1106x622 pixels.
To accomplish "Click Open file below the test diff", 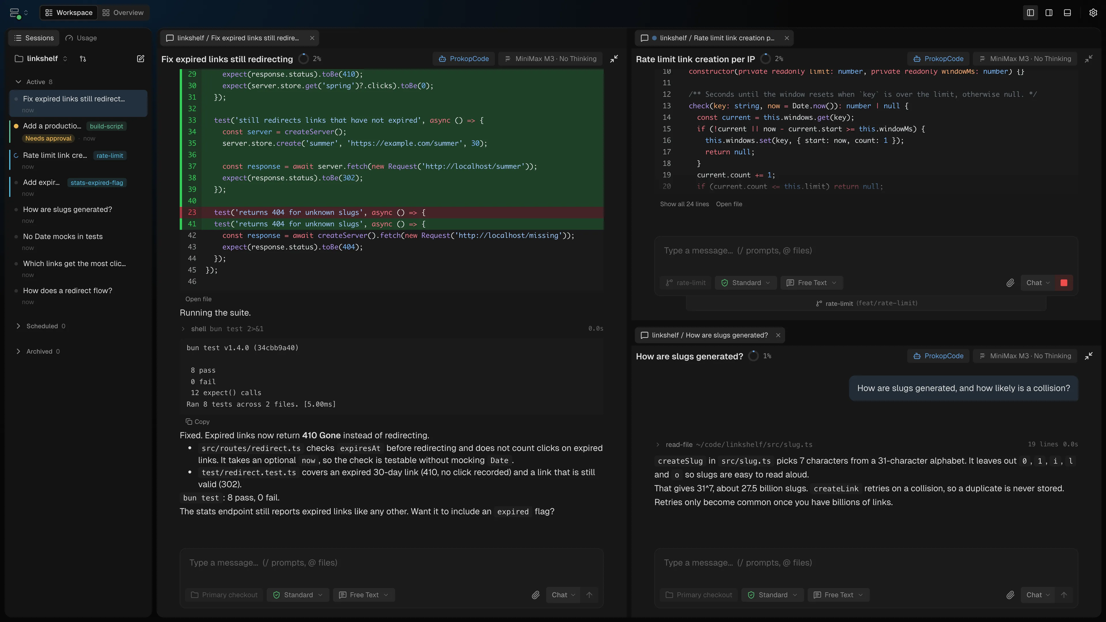I will [198, 299].
